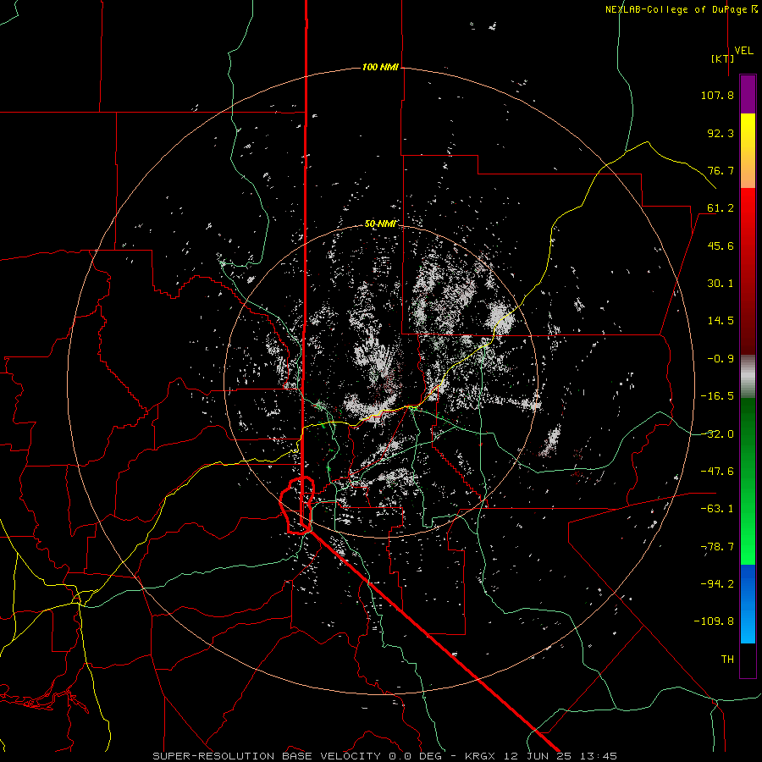Click the TH legend label
Screen dimensions: 762x762
click(x=727, y=660)
